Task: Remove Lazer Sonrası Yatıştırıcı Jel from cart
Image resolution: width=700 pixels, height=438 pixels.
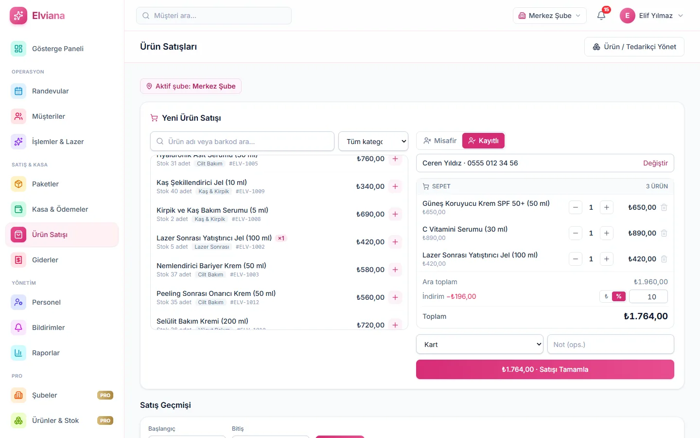Action: coord(664,259)
